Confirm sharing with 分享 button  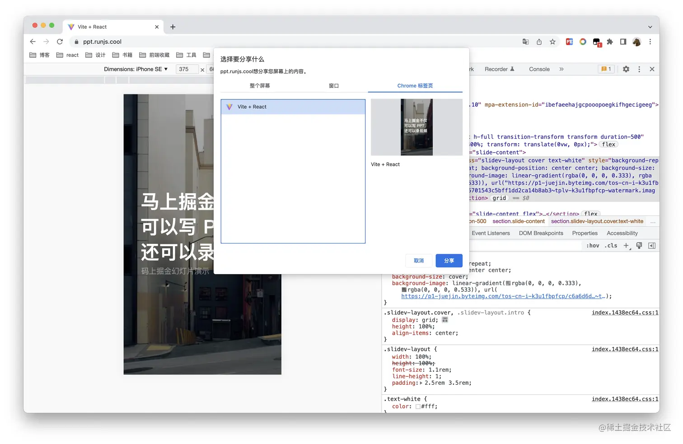pyautogui.click(x=449, y=261)
